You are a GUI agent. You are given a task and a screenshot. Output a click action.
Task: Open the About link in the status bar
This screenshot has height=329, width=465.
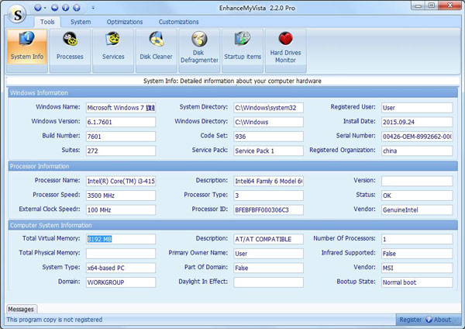click(x=439, y=320)
